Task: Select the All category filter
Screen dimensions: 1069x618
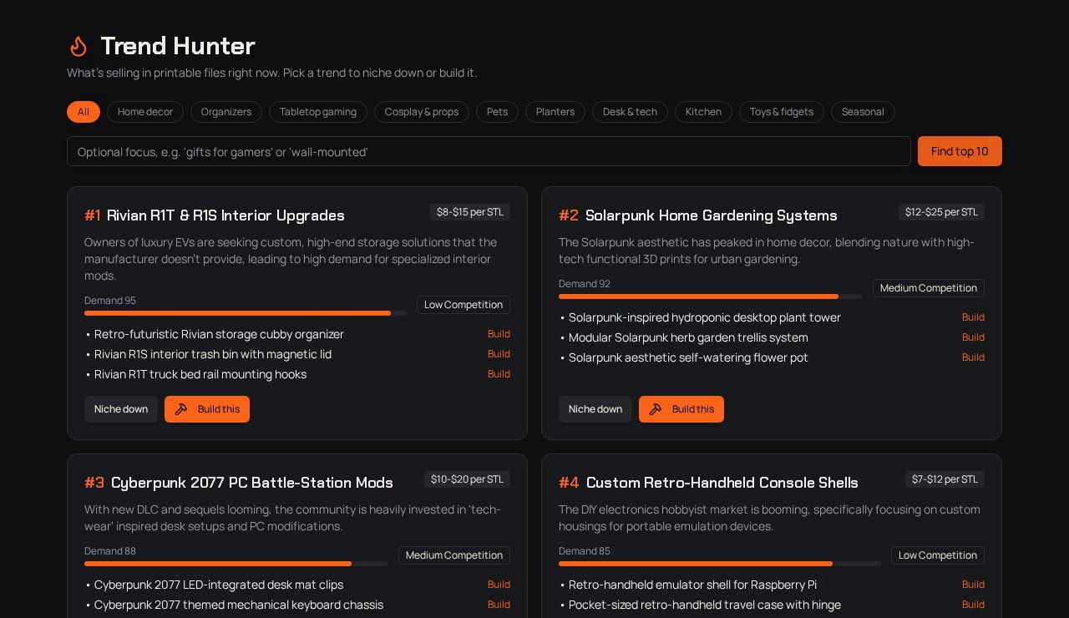Action: [84, 112]
